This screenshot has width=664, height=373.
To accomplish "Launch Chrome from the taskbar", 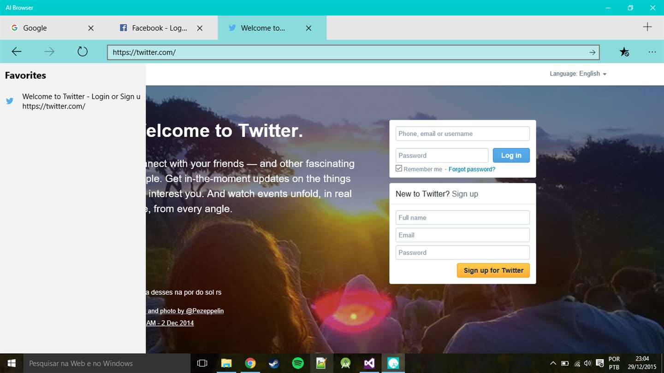I will click(x=250, y=363).
